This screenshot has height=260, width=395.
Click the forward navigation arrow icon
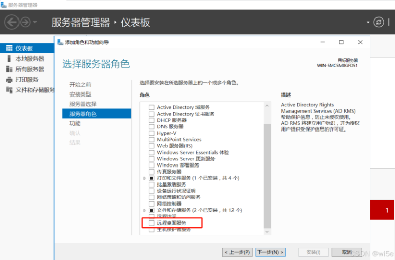coord(25,22)
